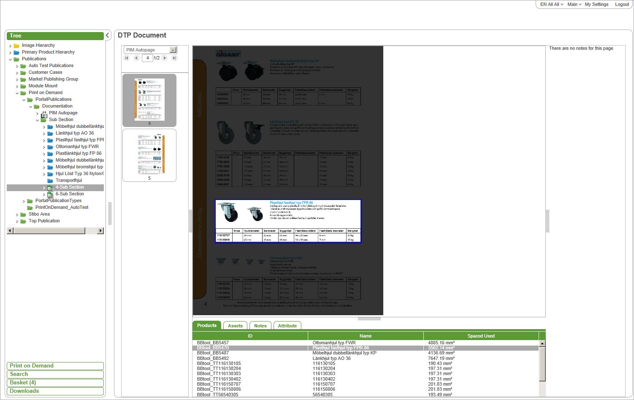
Task: Select page 5 thumbnail
Action: pyautogui.click(x=149, y=155)
